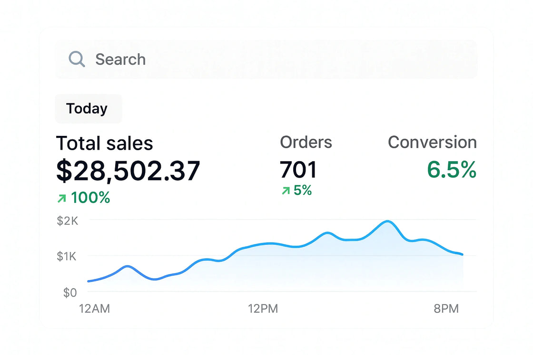This screenshot has height=355, width=533.
Task: Expand the Total sales metric details
Action: tap(104, 143)
